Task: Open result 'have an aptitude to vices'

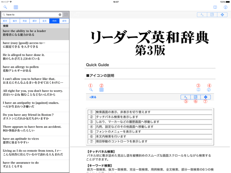Action: (35, 142)
